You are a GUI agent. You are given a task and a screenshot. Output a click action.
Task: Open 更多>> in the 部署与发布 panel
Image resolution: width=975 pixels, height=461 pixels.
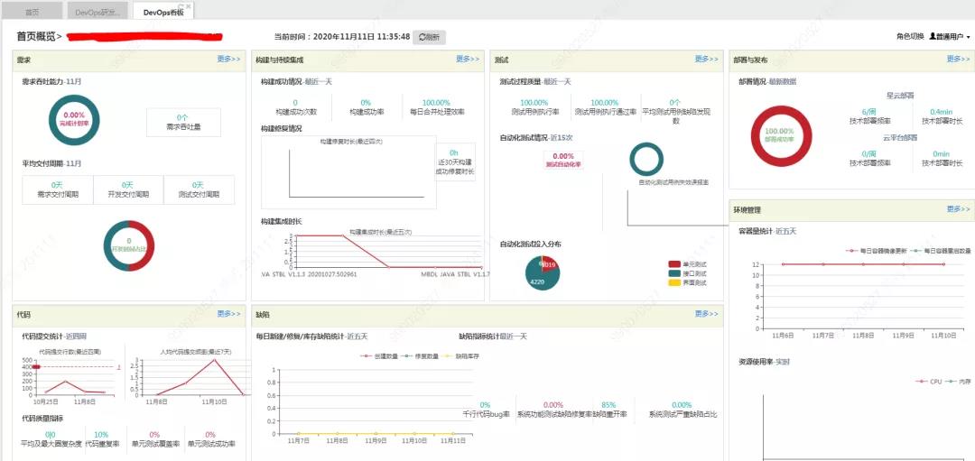point(958,60)
